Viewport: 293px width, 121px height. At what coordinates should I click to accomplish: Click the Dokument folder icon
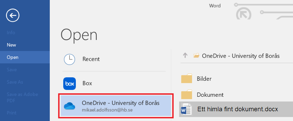[187, 94]
